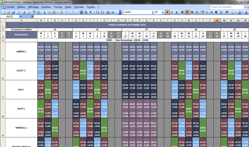Sort ascending A to Z

coord(98,12)
